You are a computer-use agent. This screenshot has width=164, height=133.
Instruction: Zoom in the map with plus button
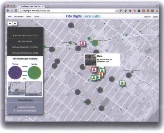[15, 24]
